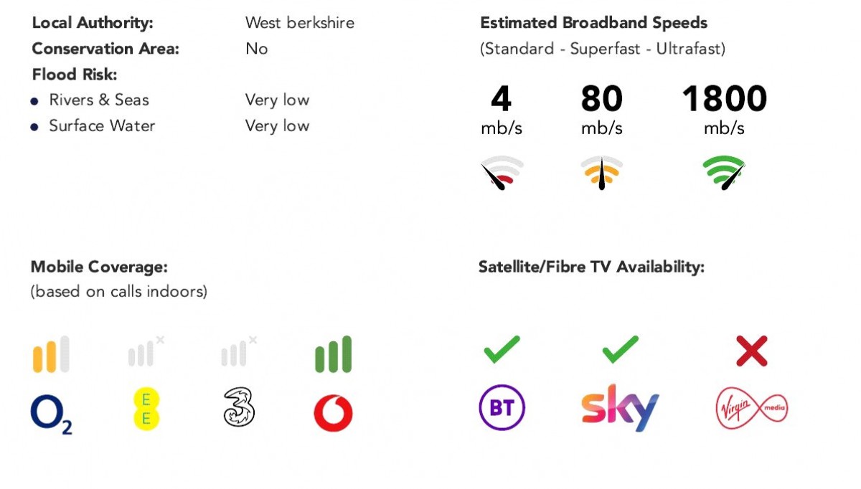This screenshot has width=861, height=489.
Task: Click the red cross above Virgin Media
Action: tap(751, 351)
